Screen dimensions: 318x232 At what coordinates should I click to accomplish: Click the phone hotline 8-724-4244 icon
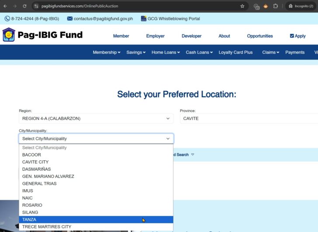pos(7,19)
